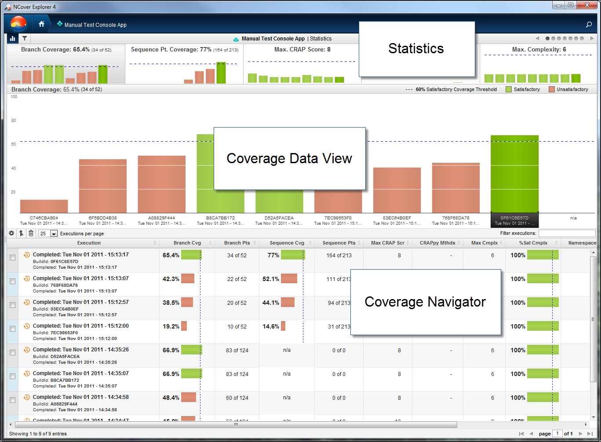This screenshot has width=601, height=442.
Task: Open the Executions per page dropdown
Action: tap(54, 234)
